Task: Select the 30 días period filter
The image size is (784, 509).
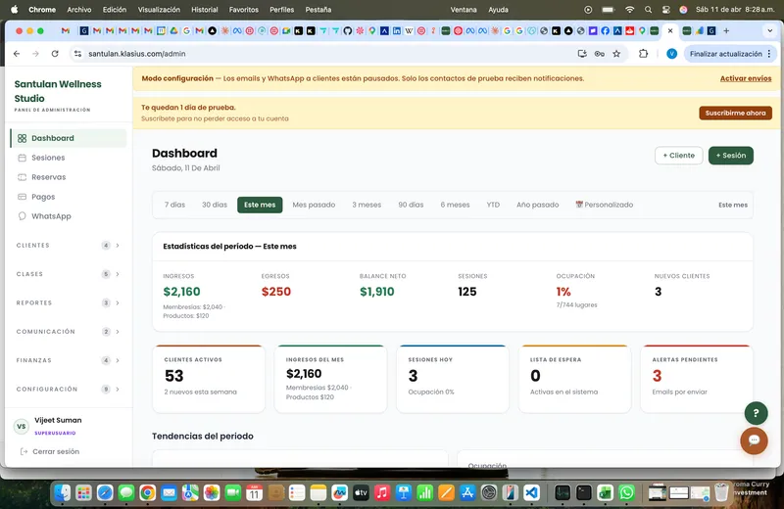Action: click(215, 205)
